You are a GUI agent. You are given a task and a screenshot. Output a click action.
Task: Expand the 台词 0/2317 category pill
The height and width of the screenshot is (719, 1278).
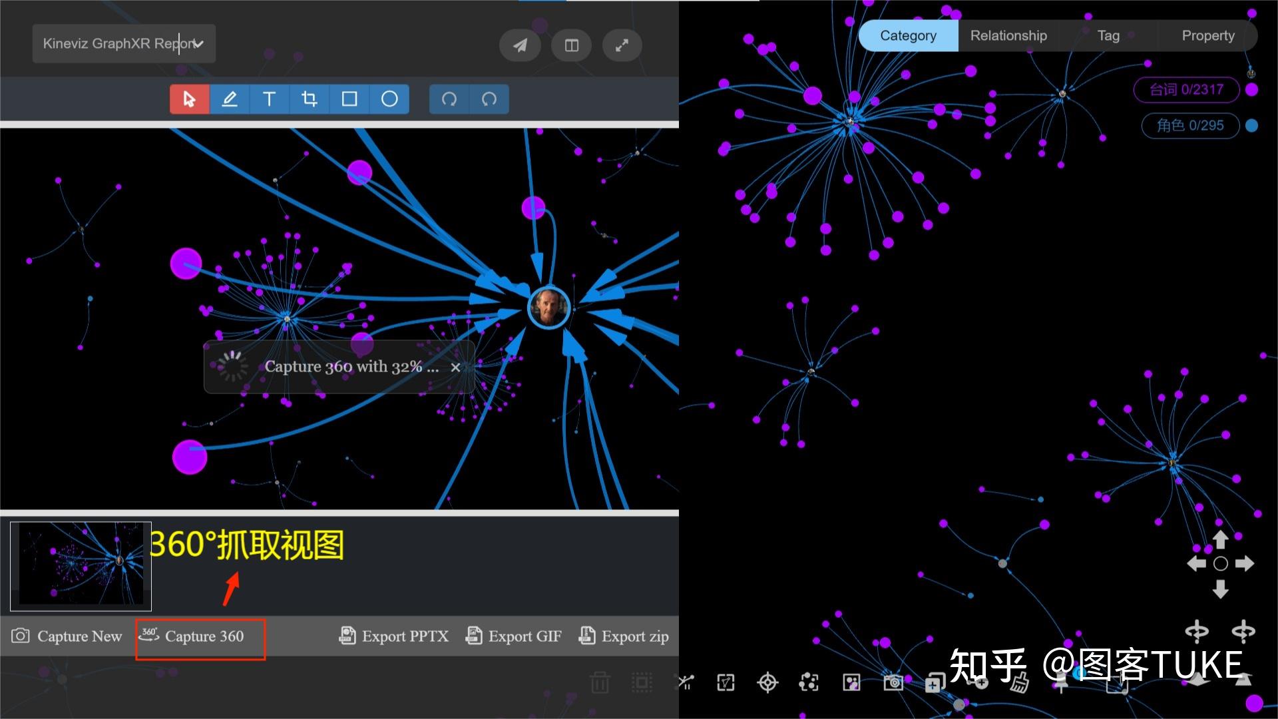(x=1186, y=90)
